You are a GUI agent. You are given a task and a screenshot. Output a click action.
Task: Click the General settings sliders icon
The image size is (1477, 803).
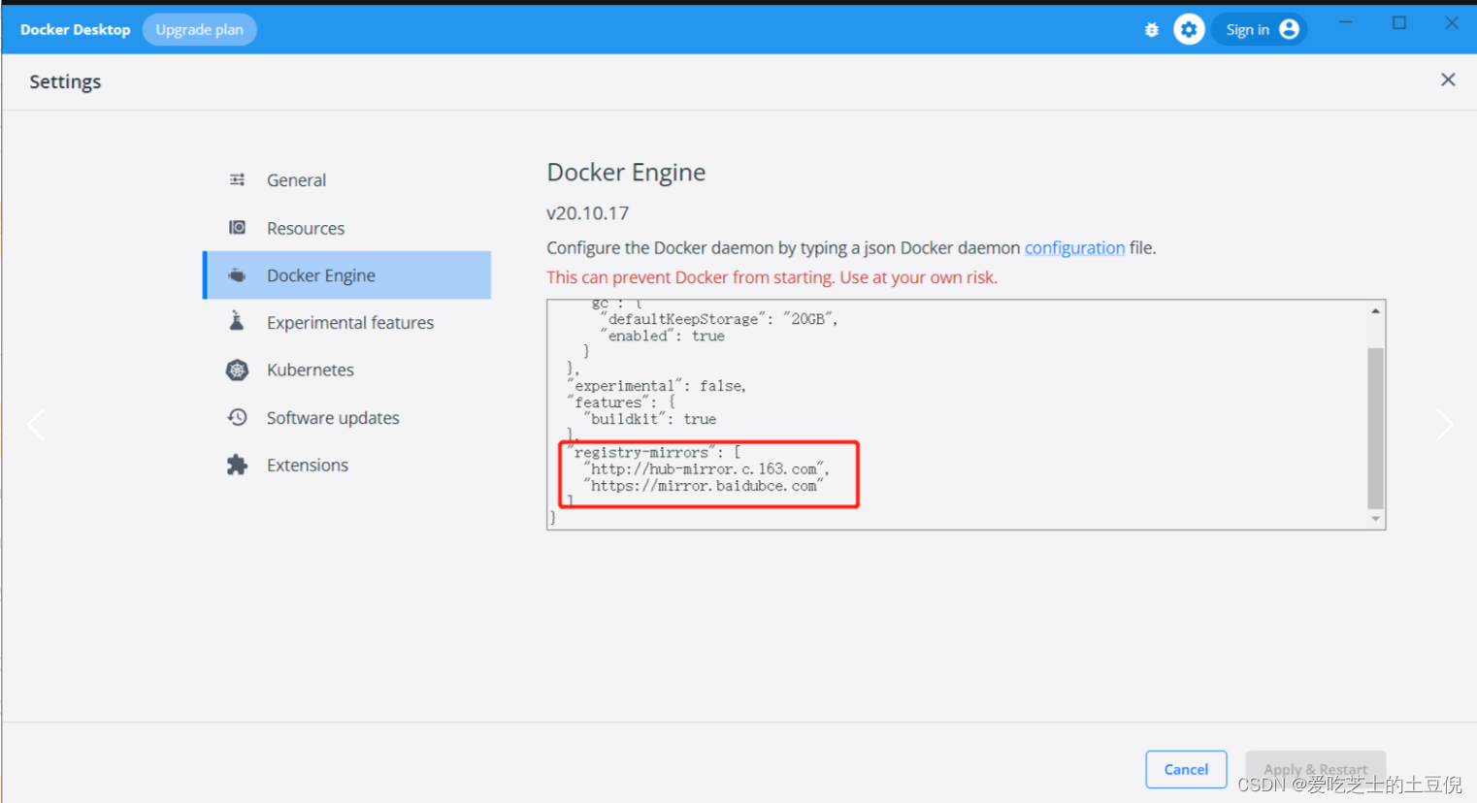[x=237, y=179]
